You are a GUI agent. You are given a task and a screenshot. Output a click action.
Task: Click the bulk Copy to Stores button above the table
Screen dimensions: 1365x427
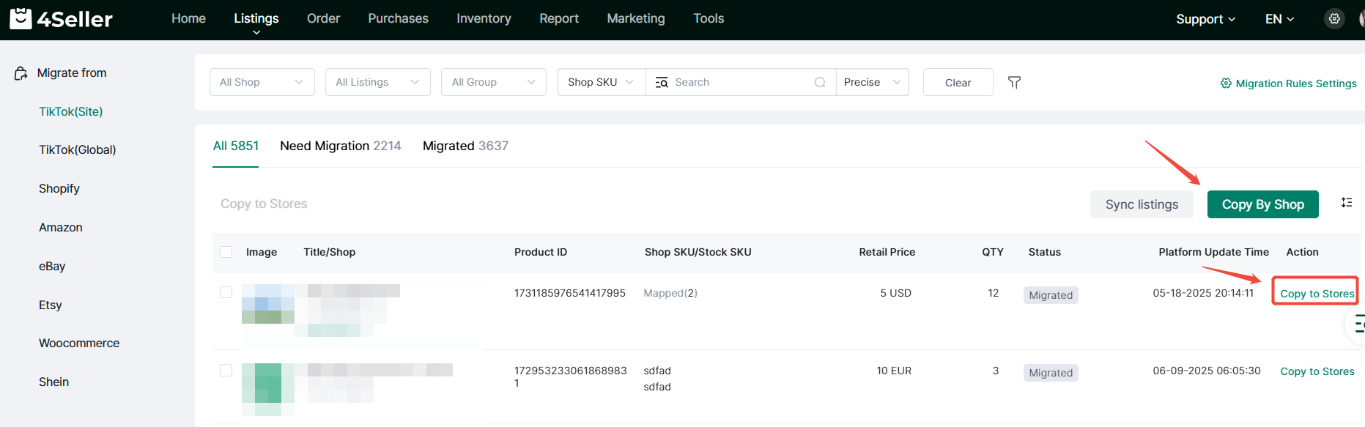click(x=264, y=204)
